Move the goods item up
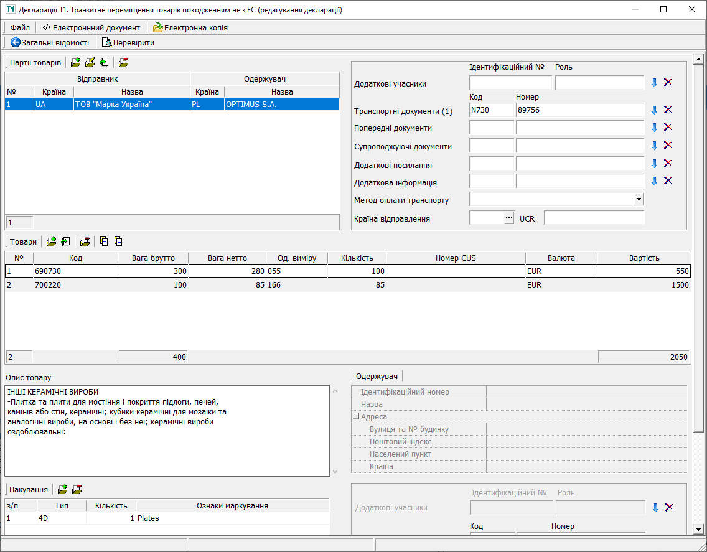This screenshot has width=707, height=552. (x=104, y=241)
